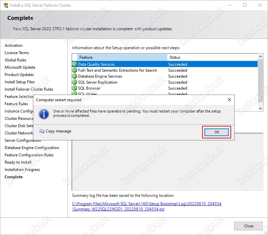The width and height of the screenshot is (268, 235).
Task: Select the Database Engine Services row
Action: pyautogui.click(x=165, y=76)
